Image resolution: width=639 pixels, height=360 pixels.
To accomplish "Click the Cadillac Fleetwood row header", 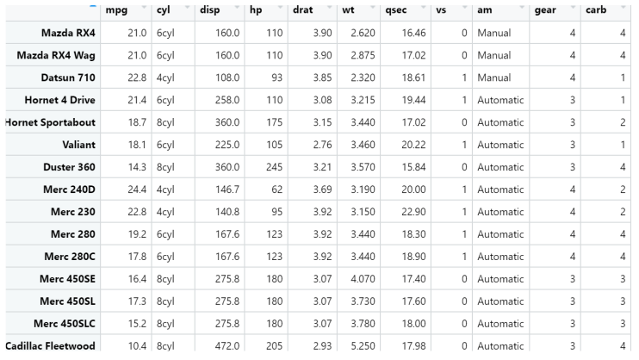I will tap(53, 344).
